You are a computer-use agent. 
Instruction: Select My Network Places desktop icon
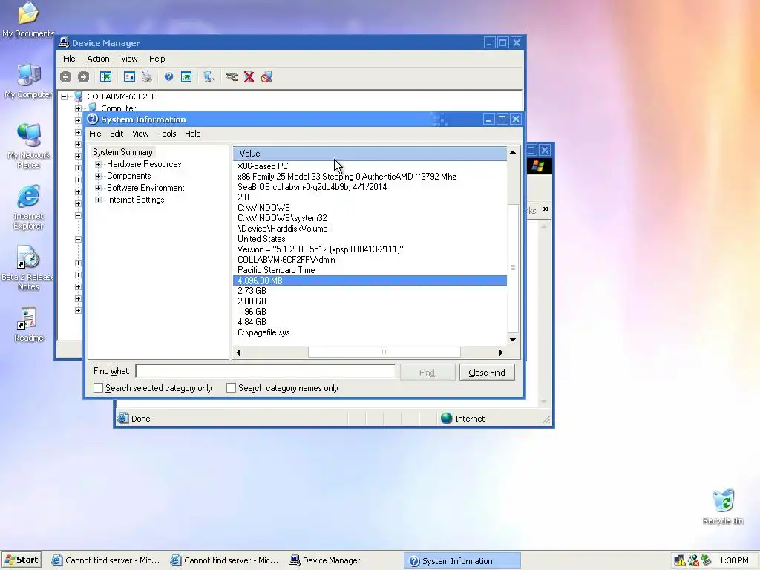tap(29, 146)
